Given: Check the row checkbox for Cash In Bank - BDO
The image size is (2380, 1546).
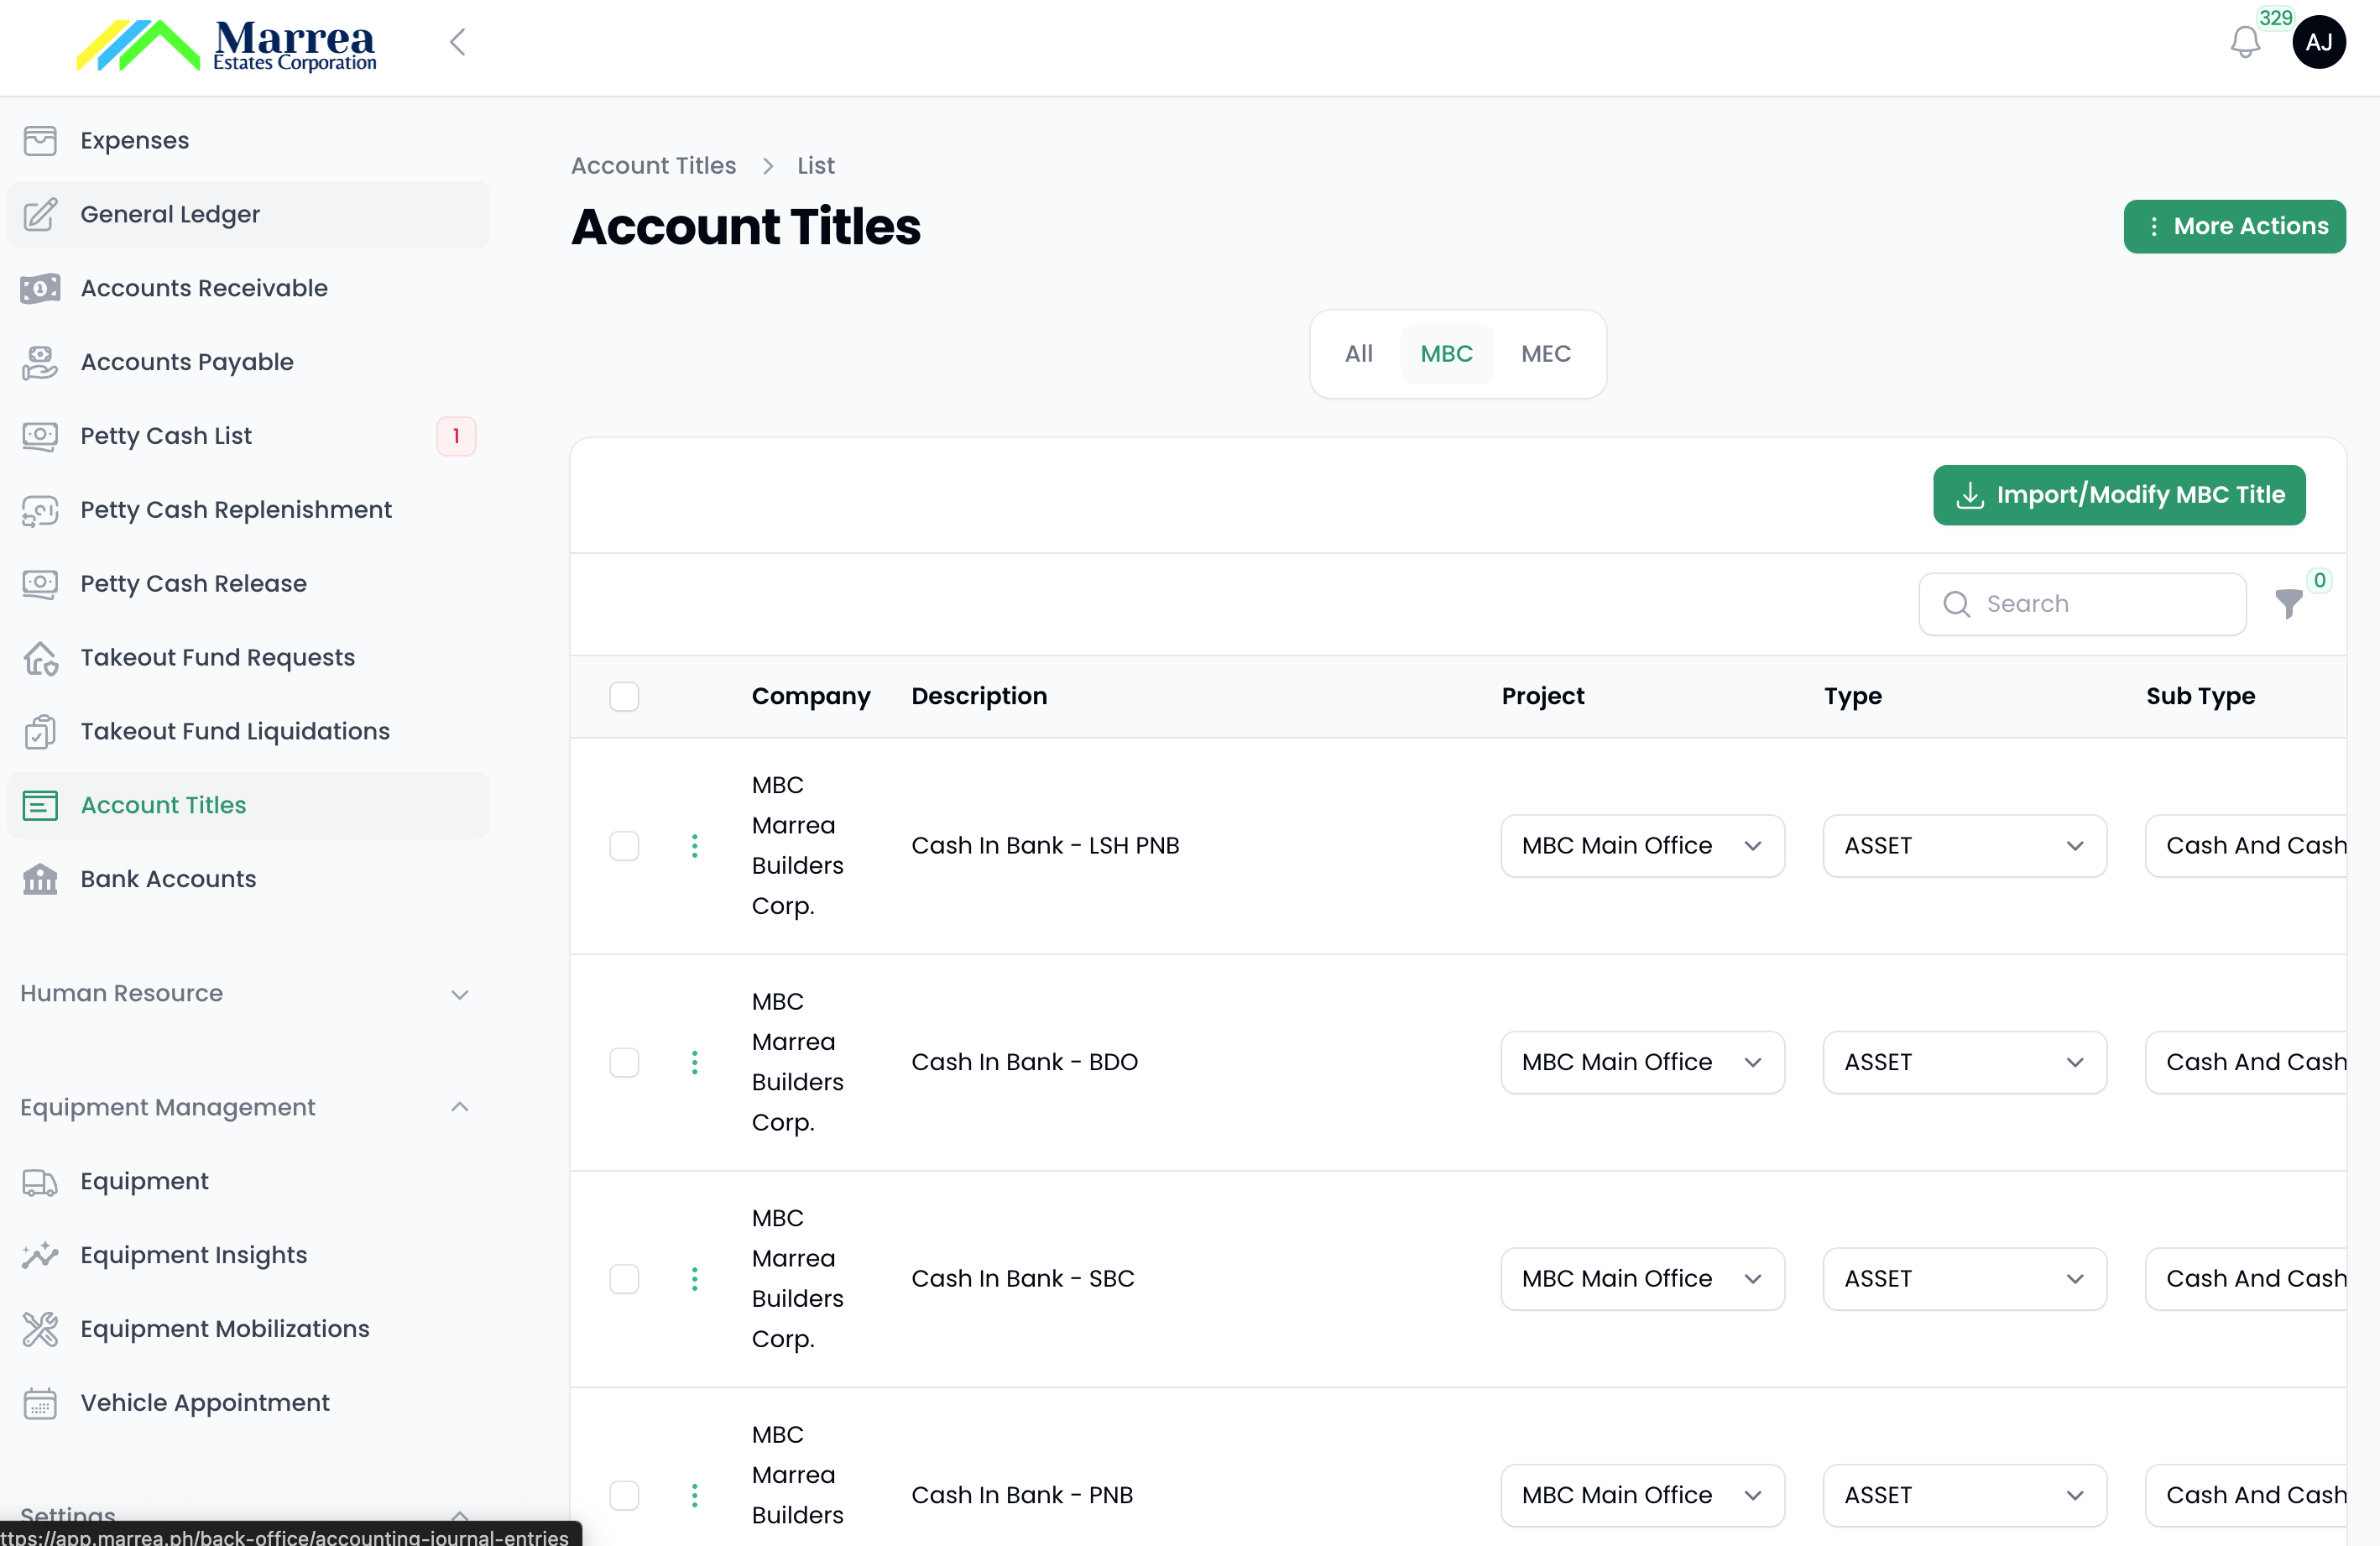Looking at the screenshot, I should tap(624, 1062).
